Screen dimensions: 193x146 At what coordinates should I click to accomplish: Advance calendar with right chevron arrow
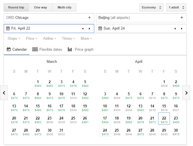coord(186,93)
